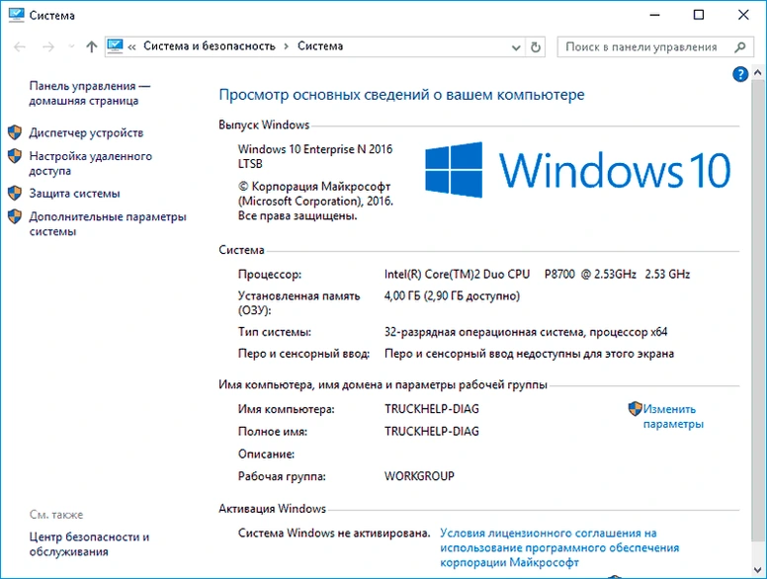
Task: Open help via blue question mark icon
Action: [x=740, y=74]
